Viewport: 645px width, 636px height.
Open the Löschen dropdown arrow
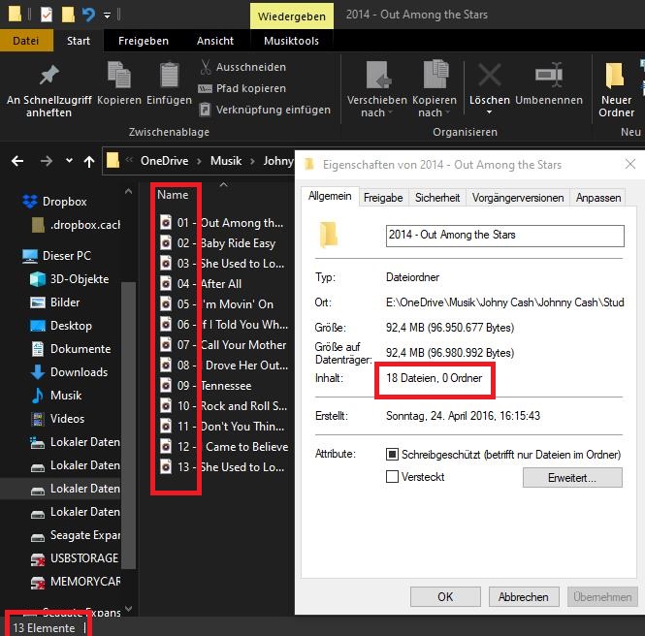point(489,112)
